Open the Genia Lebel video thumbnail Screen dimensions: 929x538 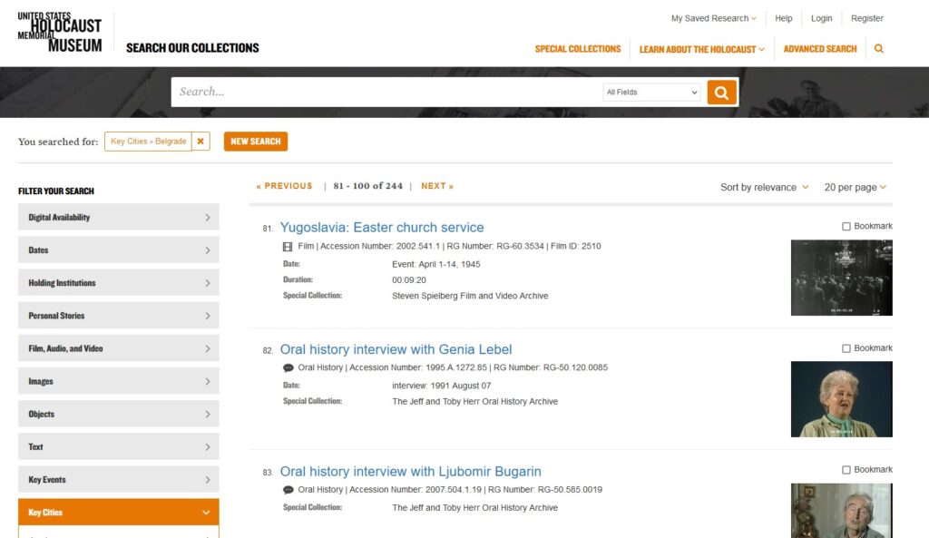841,399
